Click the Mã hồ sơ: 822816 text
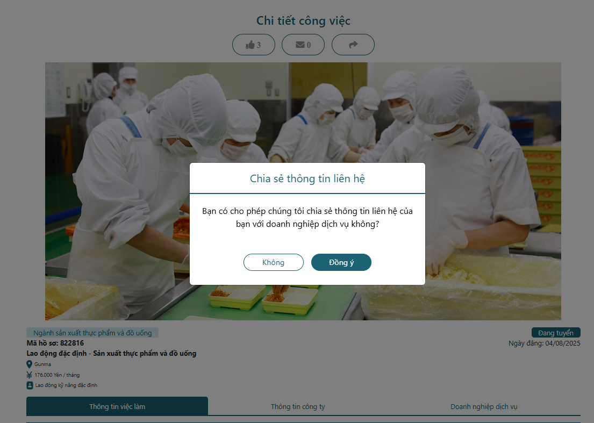The height and width of the screenshot is (423, 594). coord(55,343)
